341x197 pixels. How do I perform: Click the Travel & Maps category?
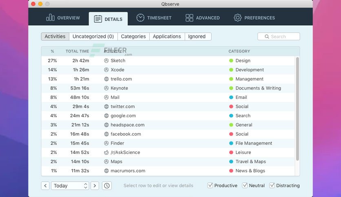250,162
